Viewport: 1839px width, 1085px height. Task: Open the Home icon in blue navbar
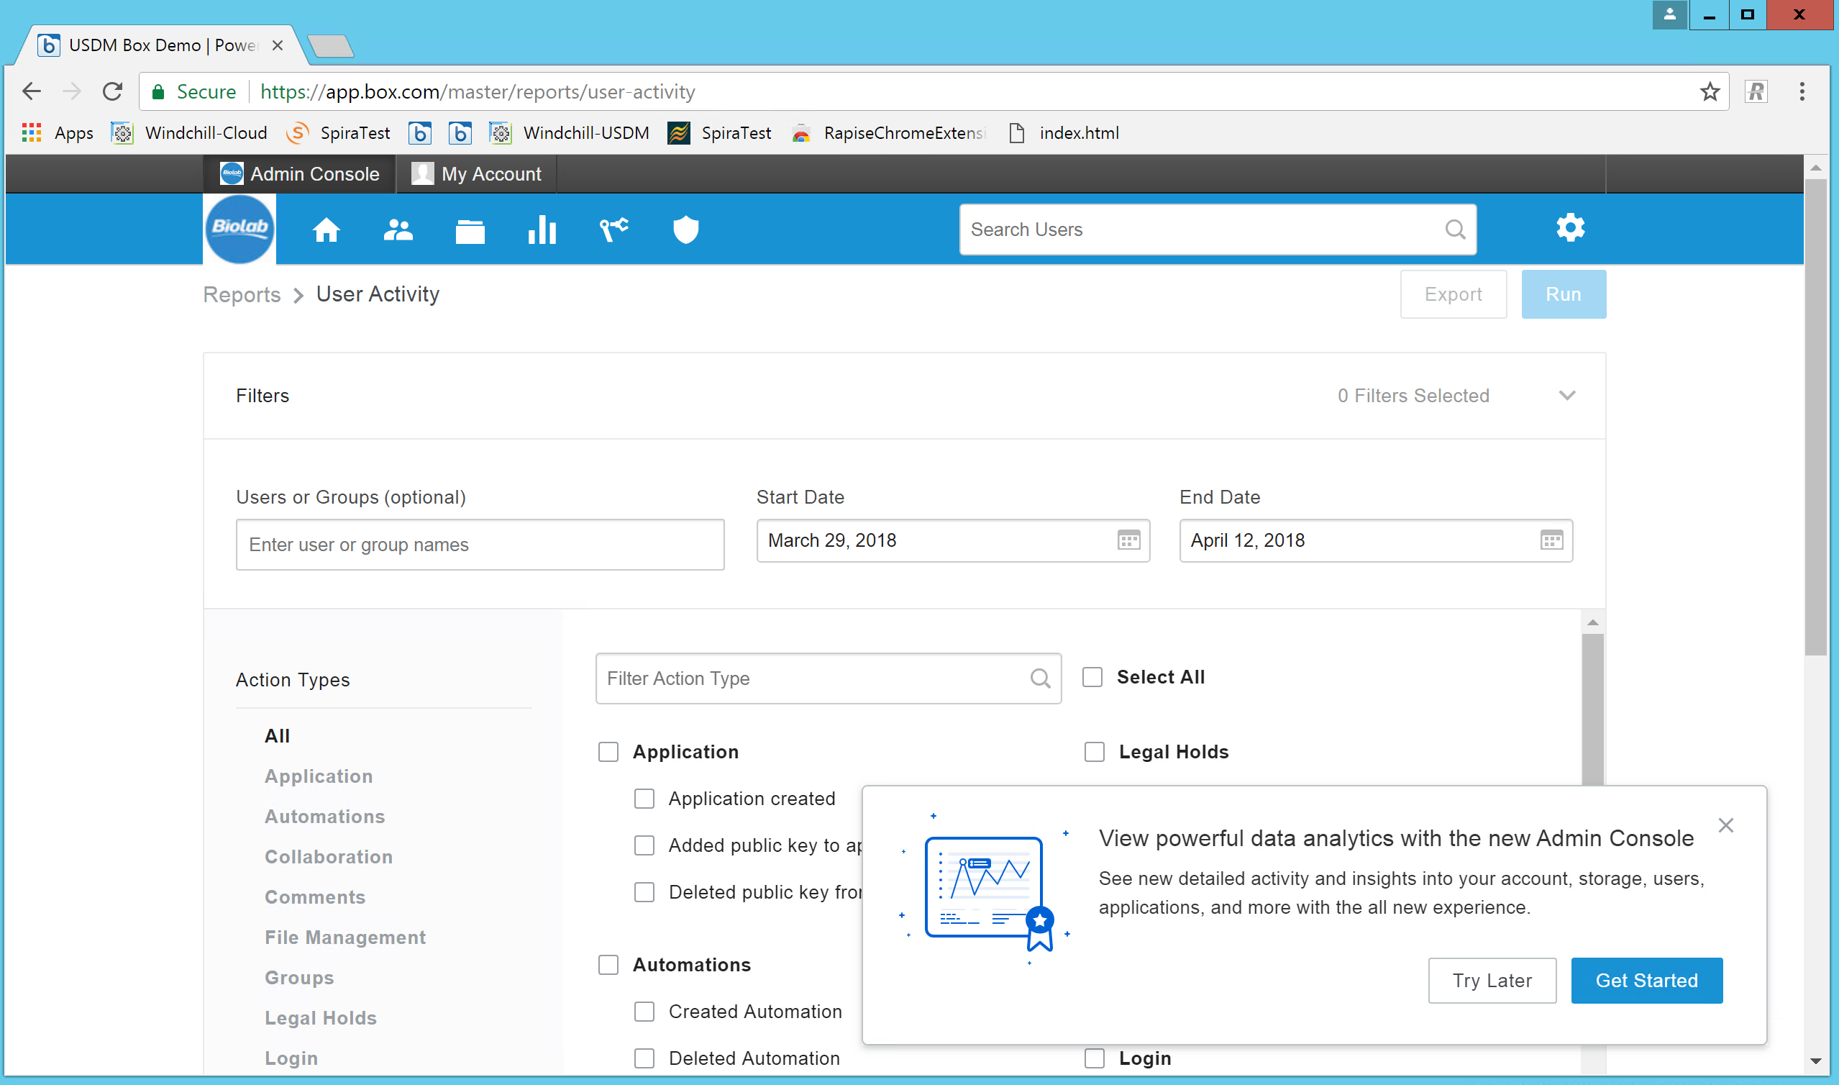point(326,230)
